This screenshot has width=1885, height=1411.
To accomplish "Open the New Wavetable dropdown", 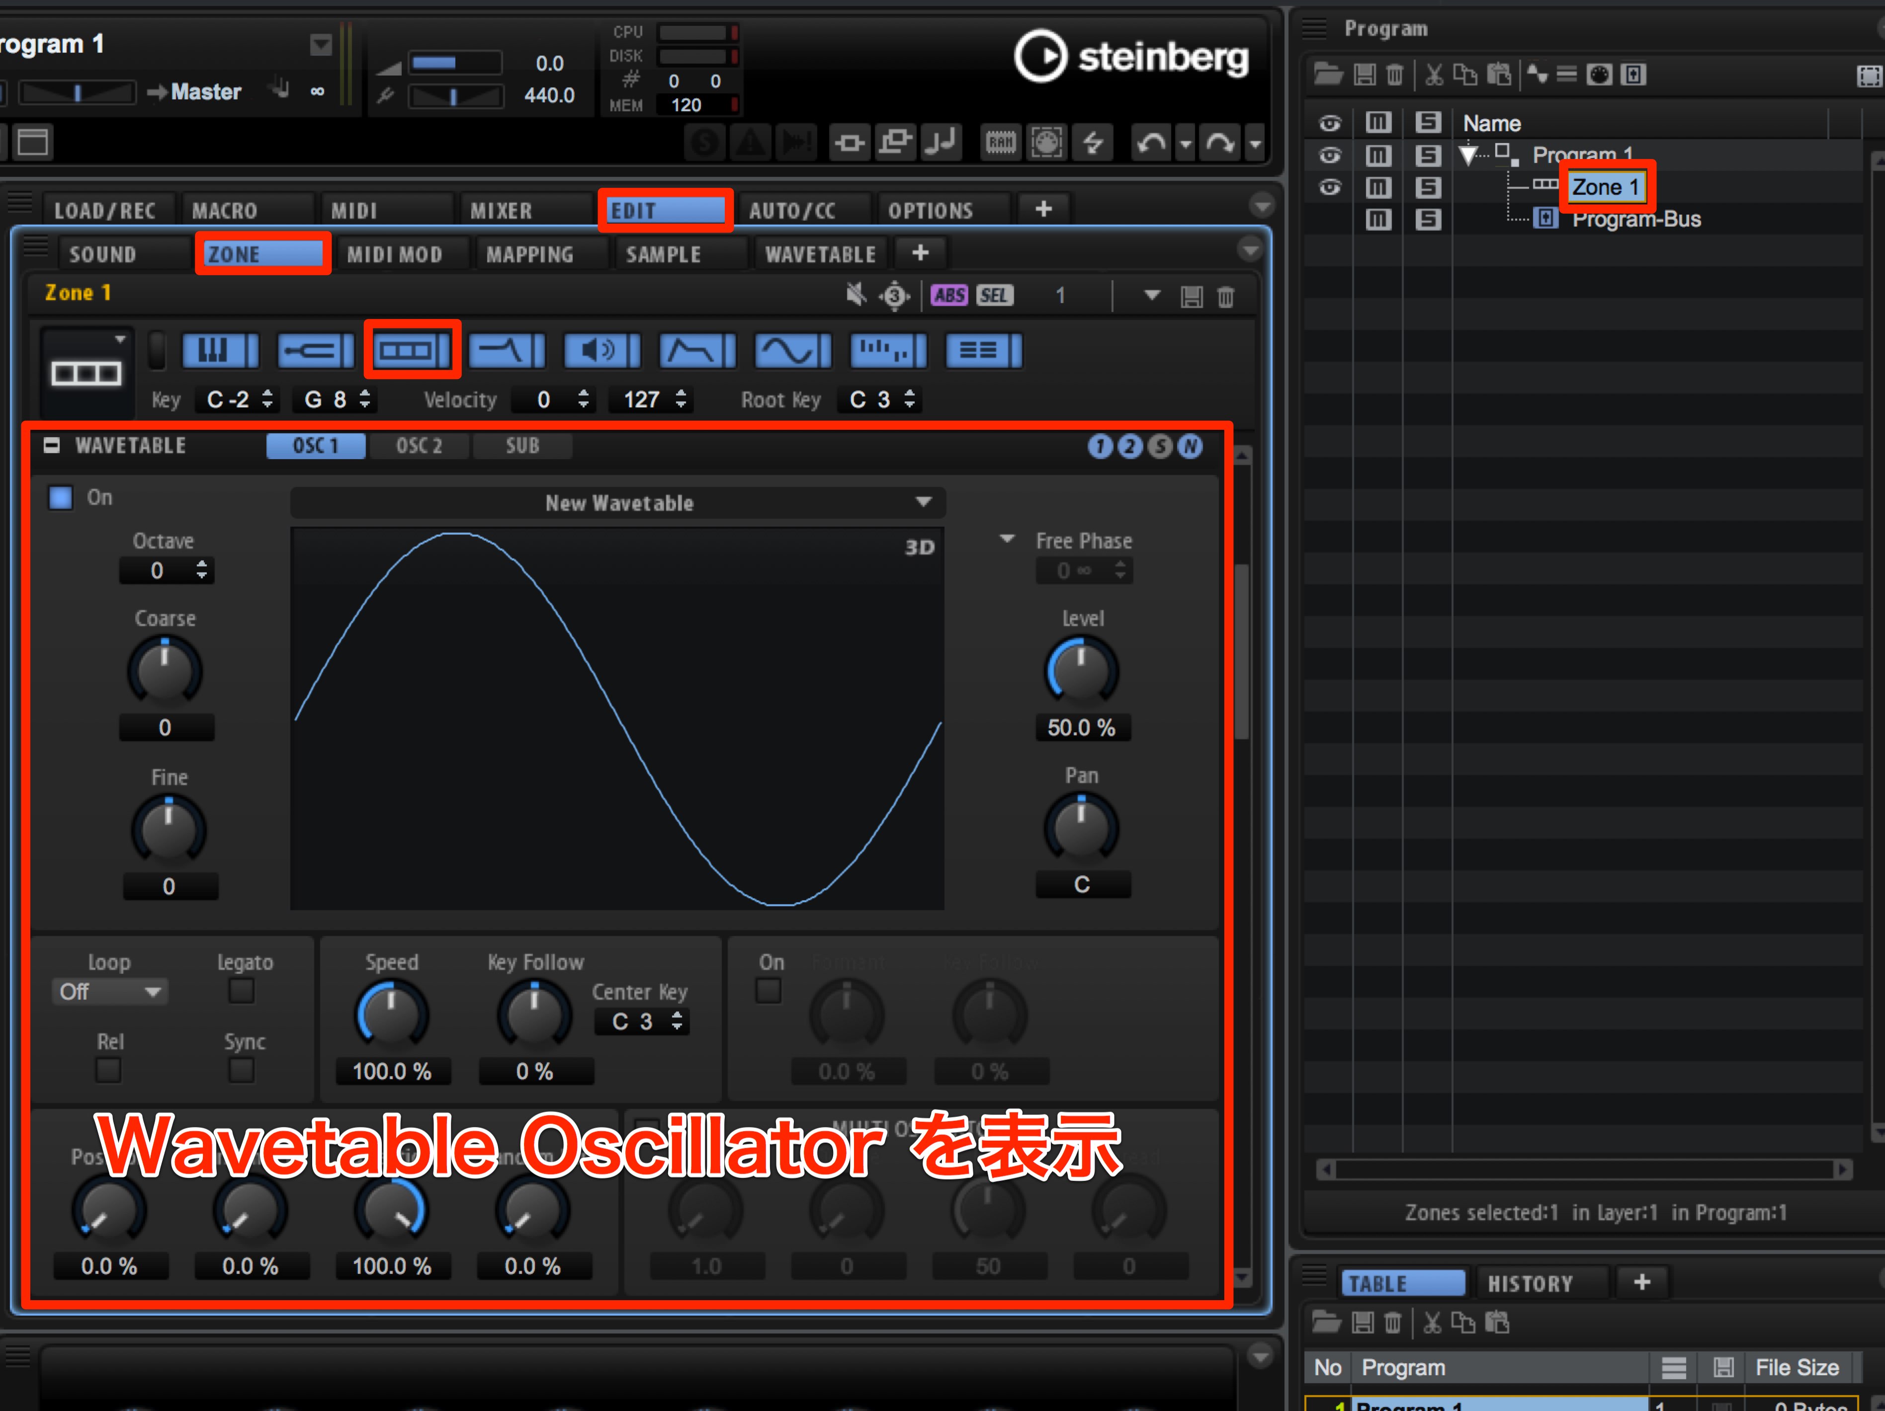I will coord(618,502).
